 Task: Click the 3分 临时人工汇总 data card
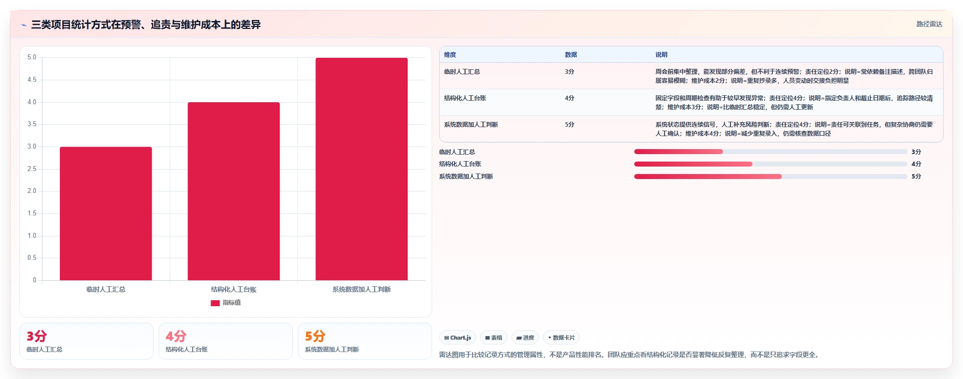tap(86, 341)
